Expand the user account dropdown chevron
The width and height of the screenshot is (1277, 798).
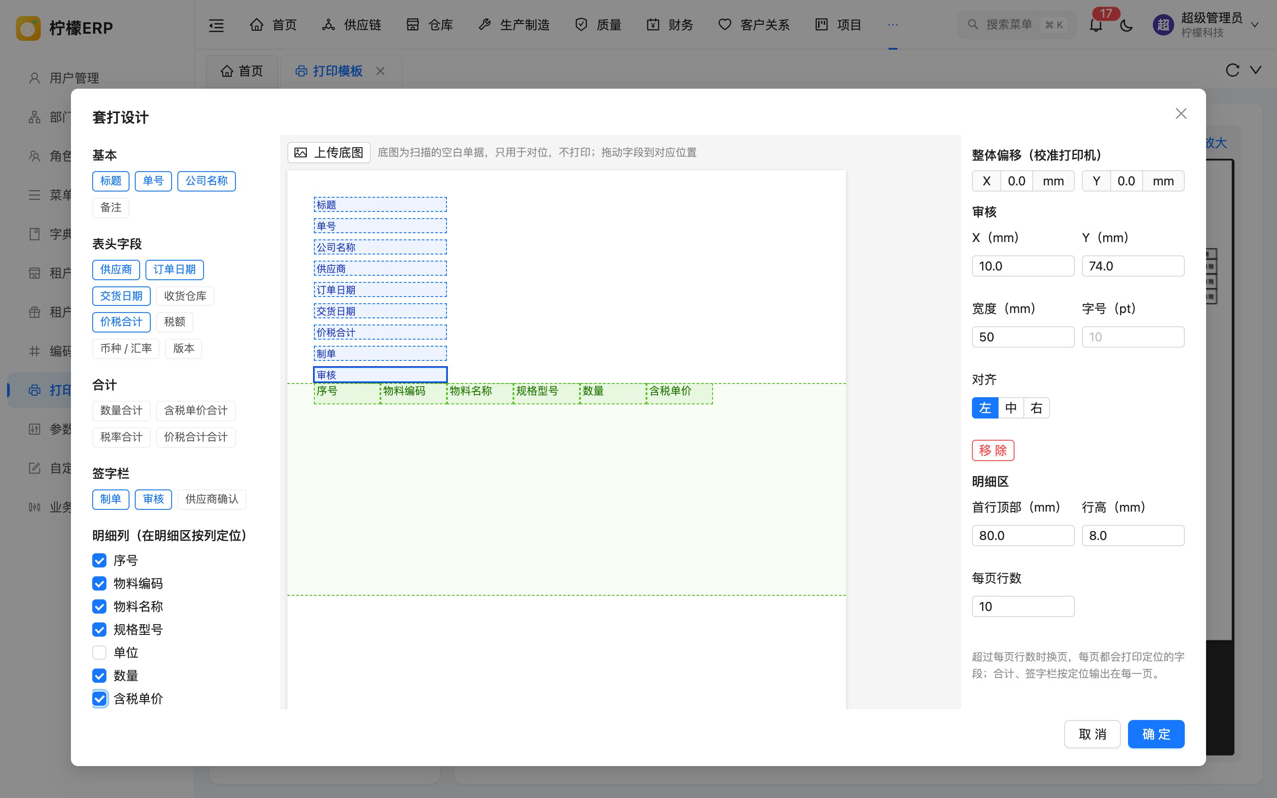pyautogui.click(x=1255, y=25)
